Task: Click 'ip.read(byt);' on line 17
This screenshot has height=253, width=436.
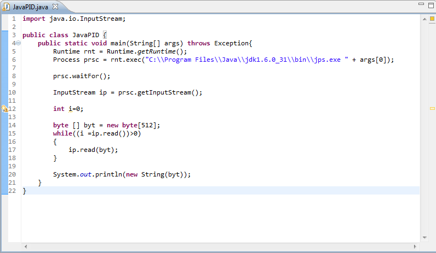Action: point(93,150)
